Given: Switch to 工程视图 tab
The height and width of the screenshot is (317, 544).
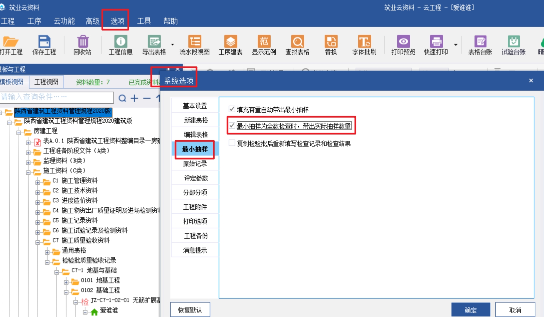Looking at the screenshot, I should 46,82.
